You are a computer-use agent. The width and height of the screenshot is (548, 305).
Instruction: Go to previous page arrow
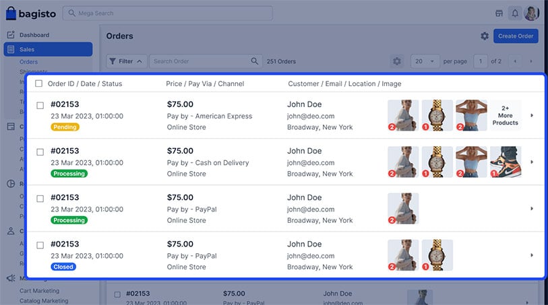point(516,61)
